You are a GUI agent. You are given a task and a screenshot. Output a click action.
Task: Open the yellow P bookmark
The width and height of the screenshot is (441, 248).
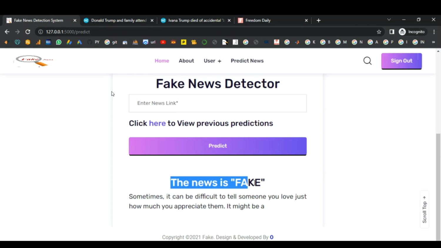click(183, 42)
